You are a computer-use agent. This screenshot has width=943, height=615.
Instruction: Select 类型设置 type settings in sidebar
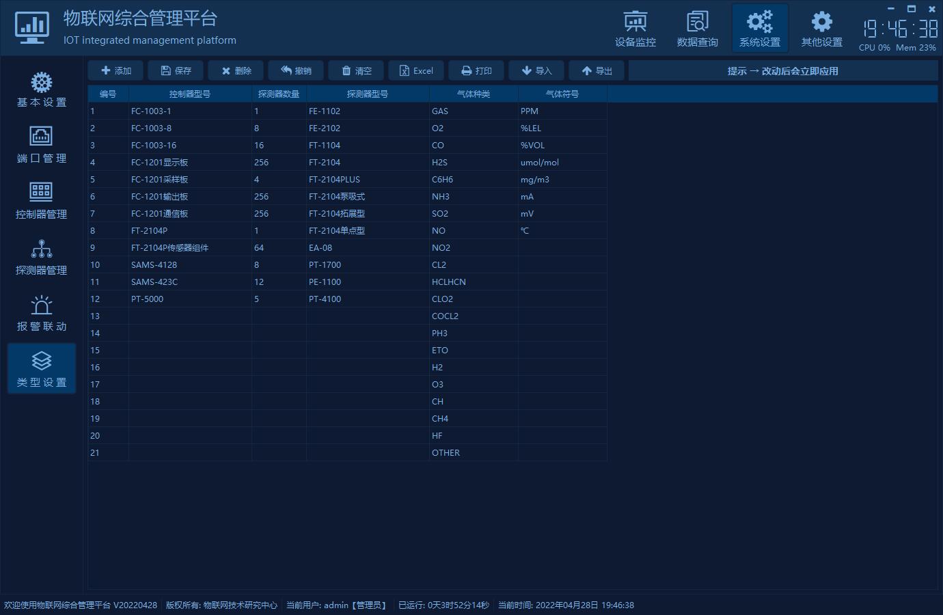[42, 369]
